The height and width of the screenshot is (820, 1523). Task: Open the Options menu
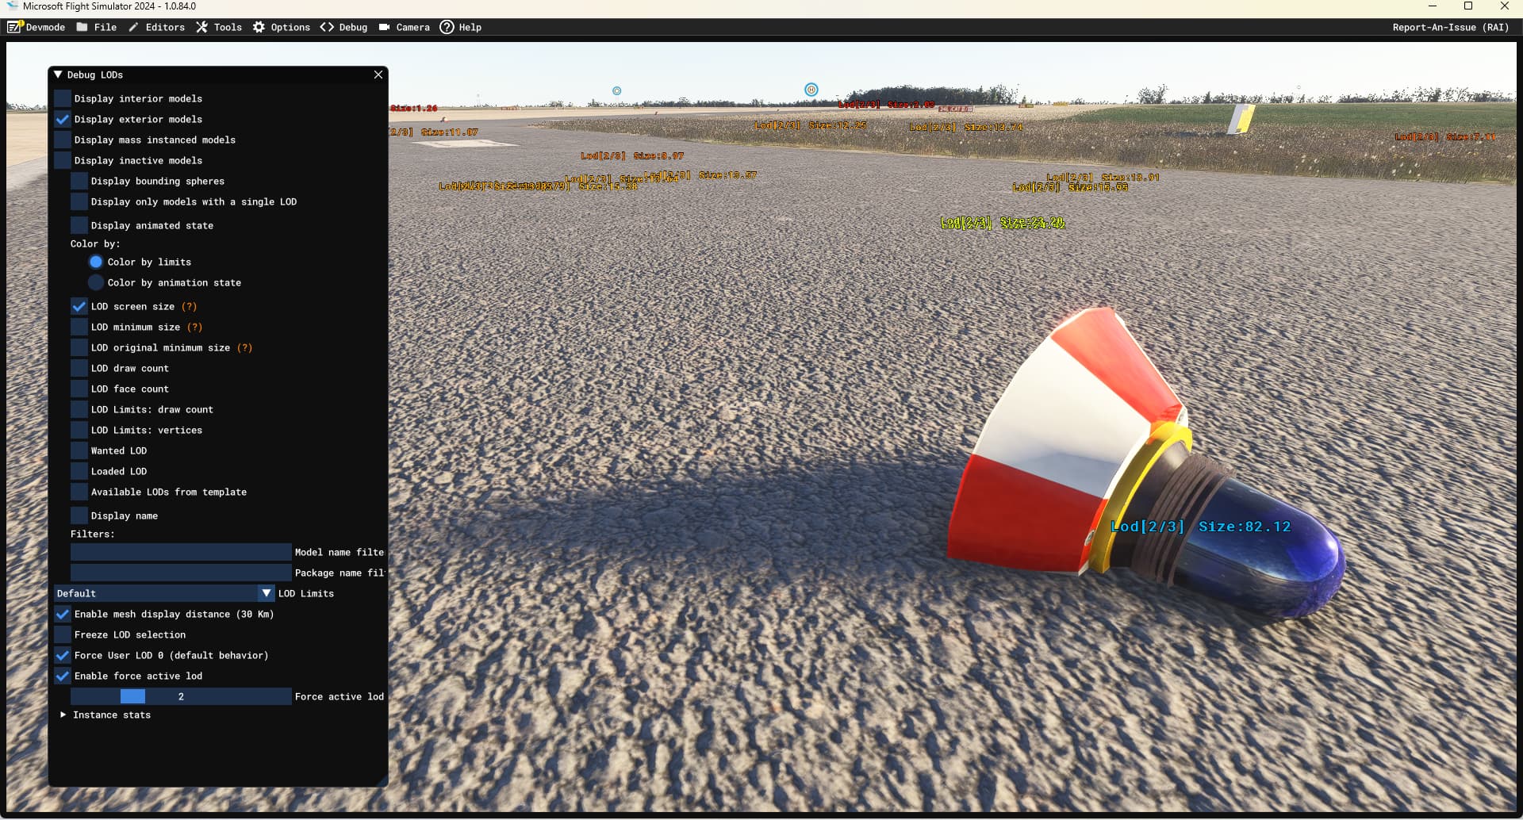[282, 27]
